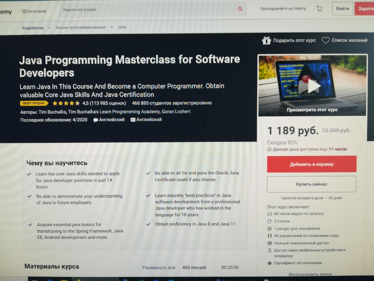Screen dimensions: 374x281
Task: Click the speech bubble language icon
Action: pos(95,120)
